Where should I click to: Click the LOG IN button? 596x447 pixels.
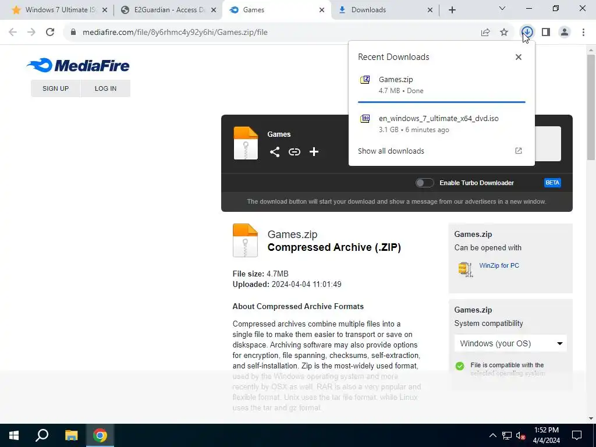pos(106,88)
